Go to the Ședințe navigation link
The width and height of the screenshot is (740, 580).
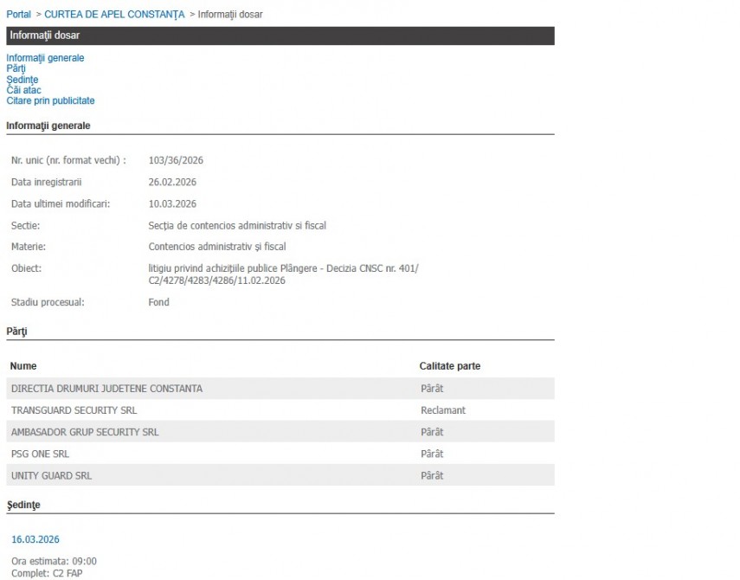pos(22,80)
